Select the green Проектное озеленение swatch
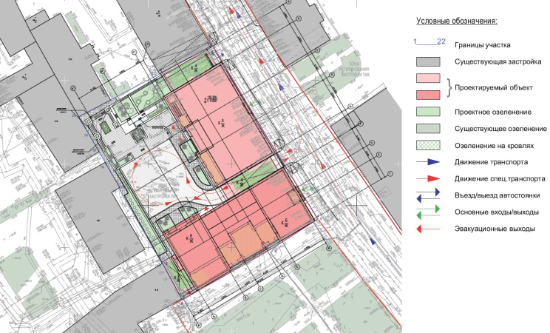 click(x=429, y=112)
